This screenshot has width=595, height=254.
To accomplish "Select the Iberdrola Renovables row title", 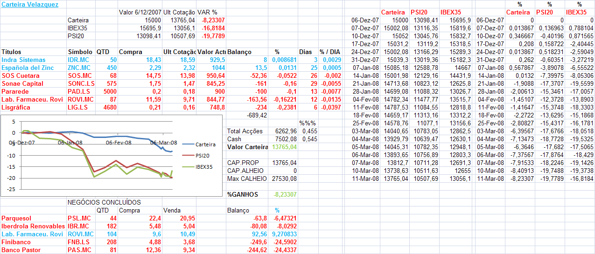I will (33, 226).
